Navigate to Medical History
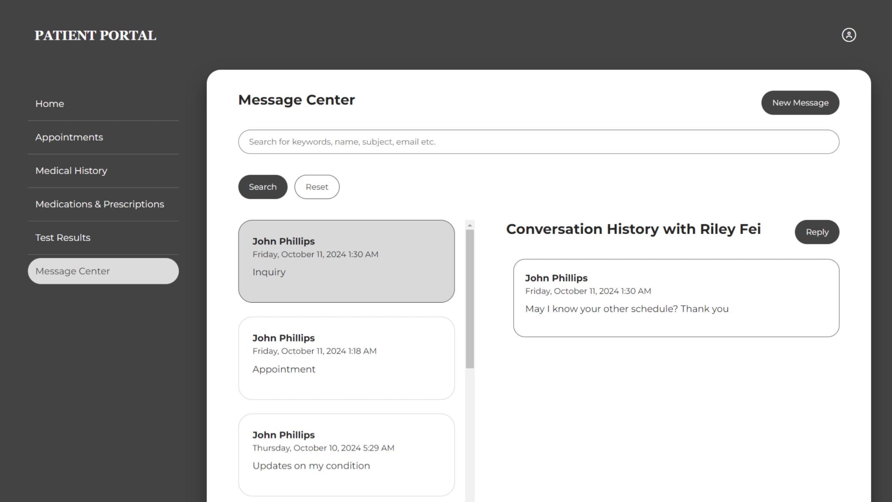The width and height of the screenshot is (892, 502). click(71, 171)
